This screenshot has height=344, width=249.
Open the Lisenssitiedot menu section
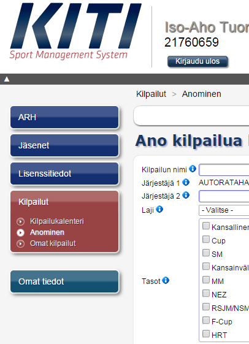tap(64, 174)
